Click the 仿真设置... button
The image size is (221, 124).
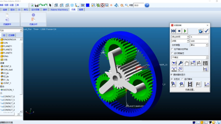(190, 90)
